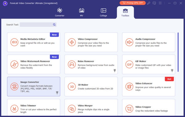Click the Video Cropper crop icon
Screen dimensions: 185x117
coord(129,109)
